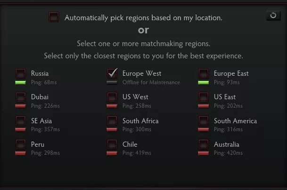Enable the US West region

tap(112, 97)
